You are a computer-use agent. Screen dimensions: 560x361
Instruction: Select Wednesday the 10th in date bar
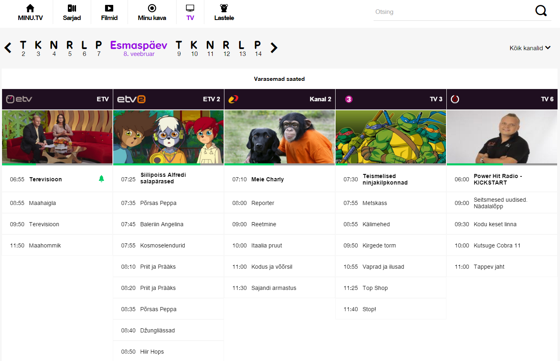pos(194,48)
